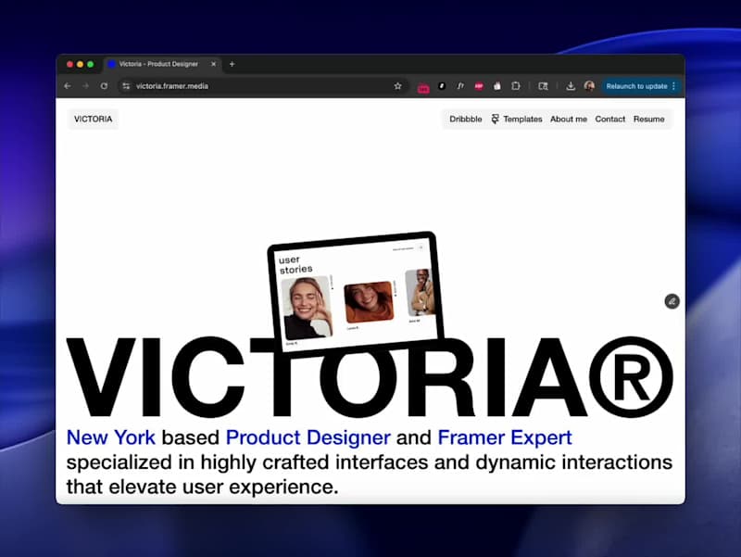Reload the page with the refresh icon

104,86
